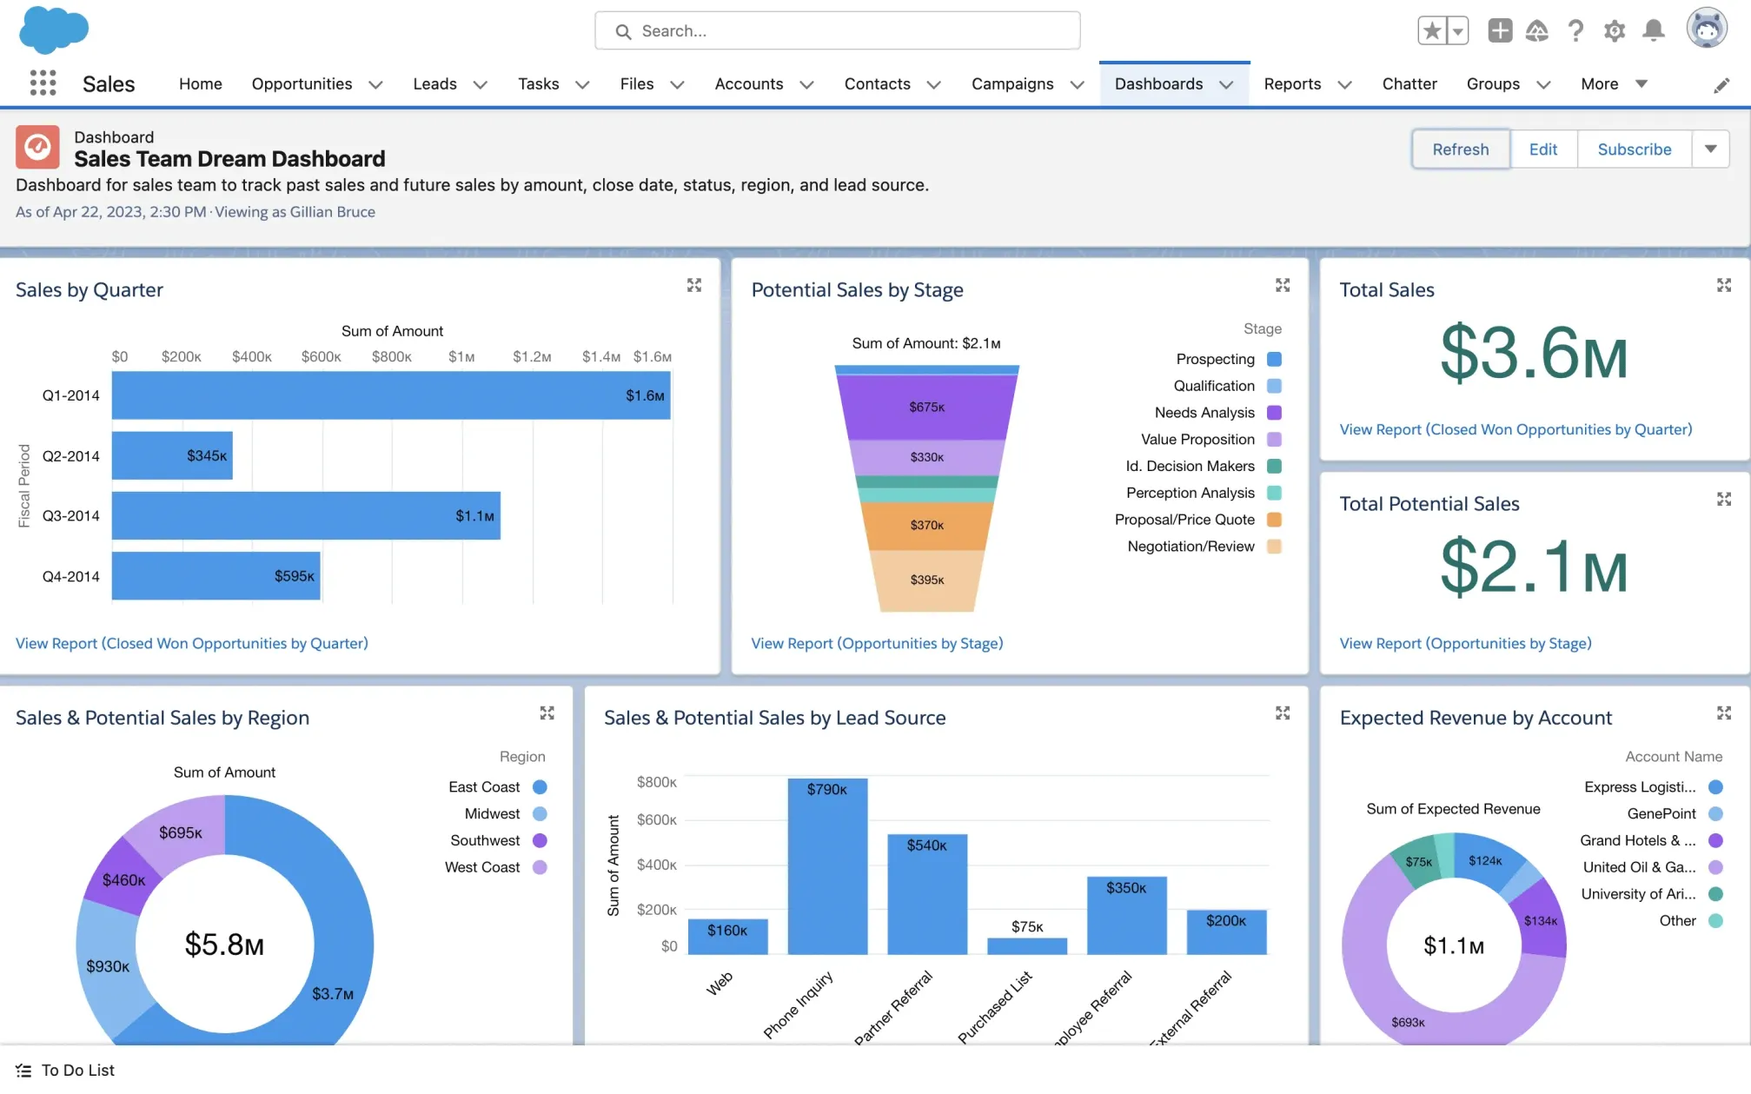Expand the Sales & Potential Sales by Region chart
This screenshot has width=1751, height=1094.
tap(547, 713)
